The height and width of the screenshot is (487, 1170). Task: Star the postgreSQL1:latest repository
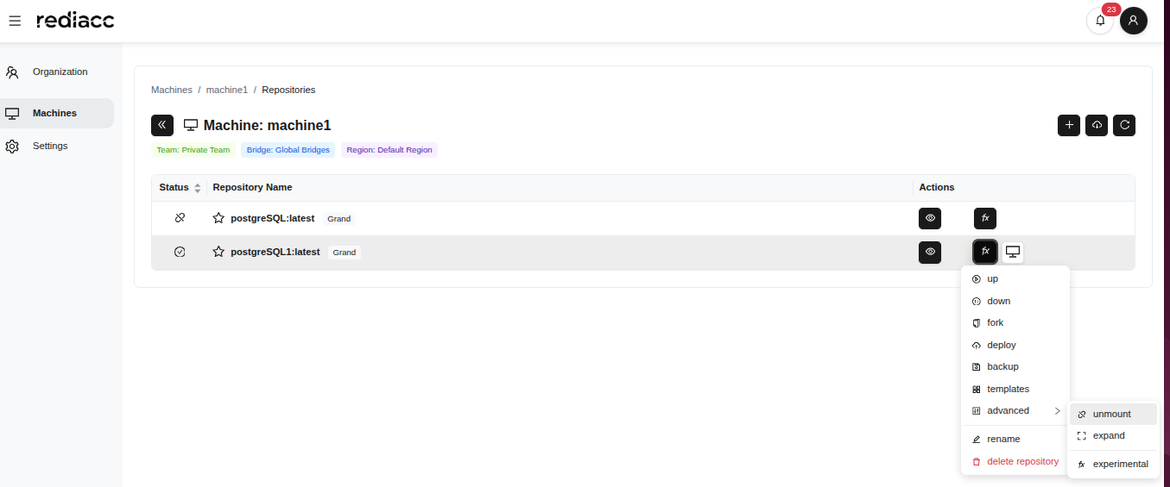tap(218, 252)
